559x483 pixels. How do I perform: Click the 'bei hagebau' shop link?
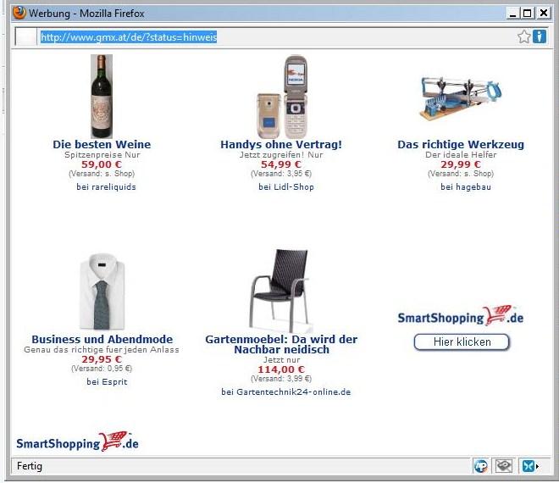coord(466,187)
